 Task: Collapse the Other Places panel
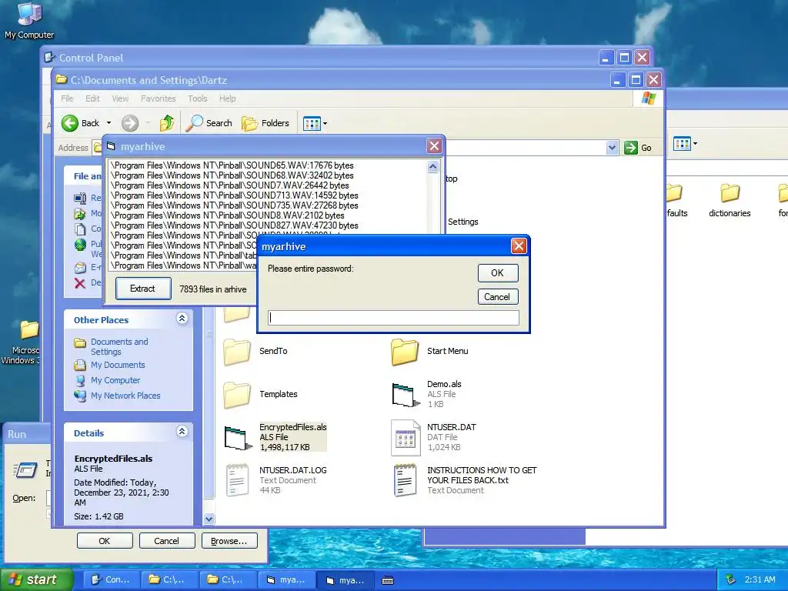(182, 318)
